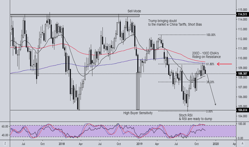Select the "High Buyer Sensitivity" label
249x147 pixels.
point(138,113)
